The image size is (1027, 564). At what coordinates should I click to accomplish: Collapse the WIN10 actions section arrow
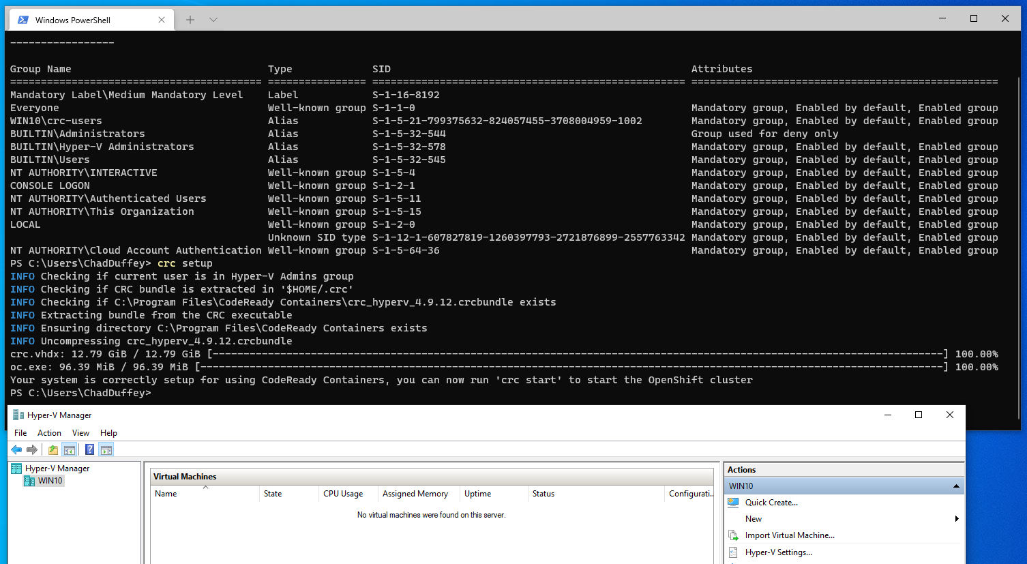point(956,486)
